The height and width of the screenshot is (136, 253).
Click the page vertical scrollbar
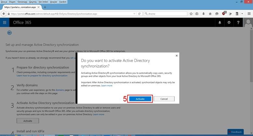click(251, 56)
